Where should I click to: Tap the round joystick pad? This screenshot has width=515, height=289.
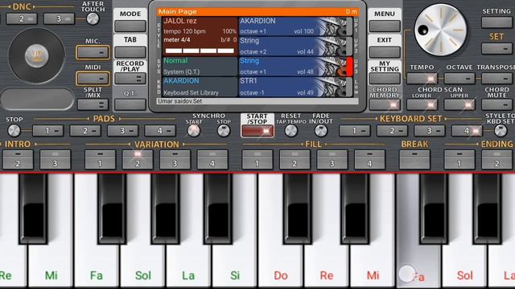coord(37,55)
